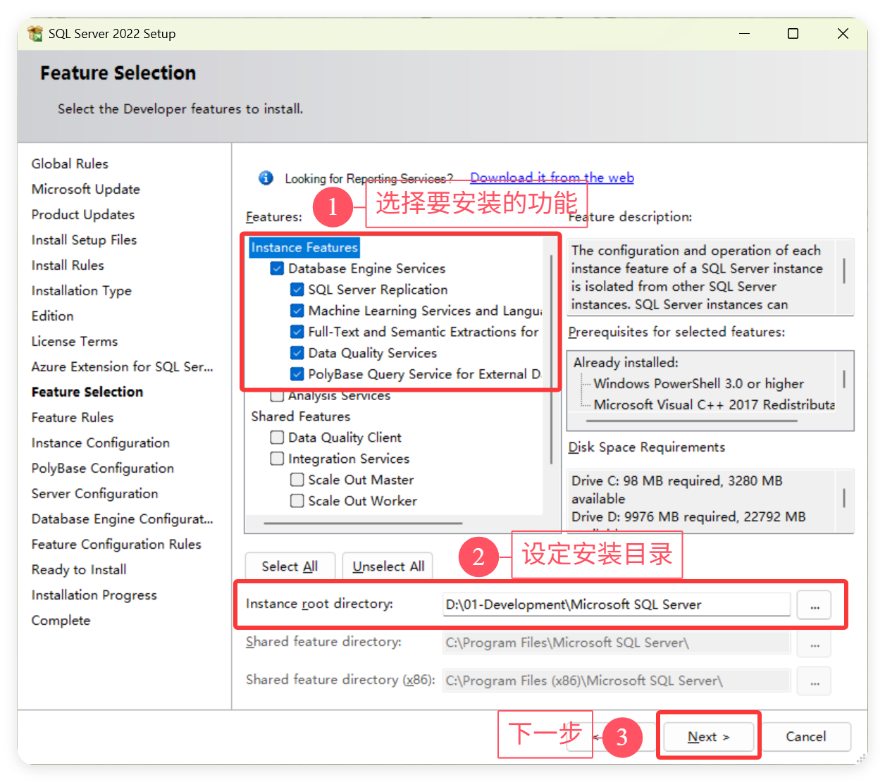Click the features list horizontal scrollbar
The image size is (885, 782).
(x=363, y=523)
